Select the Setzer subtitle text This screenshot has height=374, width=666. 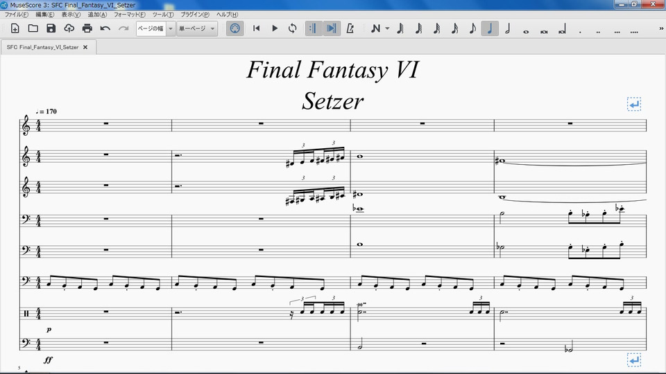pos(332,101)
